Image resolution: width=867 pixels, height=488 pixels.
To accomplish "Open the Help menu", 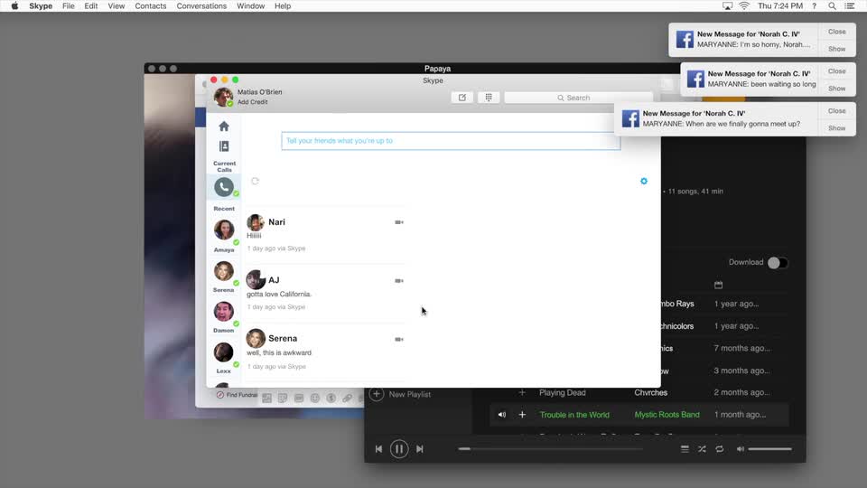I will (x=283, y=6).
